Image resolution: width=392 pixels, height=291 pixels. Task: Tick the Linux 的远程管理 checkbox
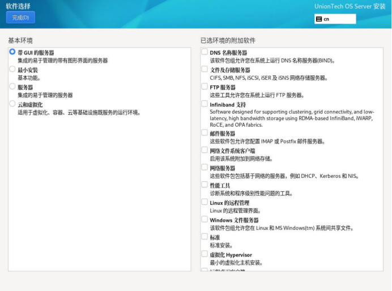(204, 202)
